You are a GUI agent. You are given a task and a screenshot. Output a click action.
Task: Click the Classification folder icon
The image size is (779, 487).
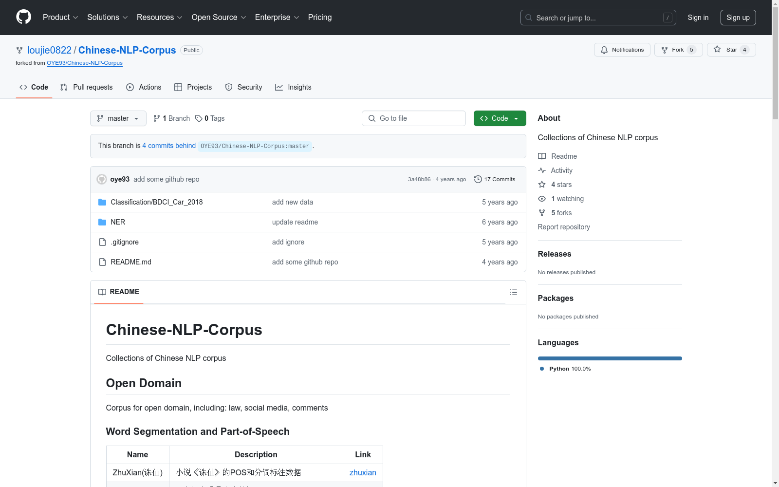coord(102,202)
